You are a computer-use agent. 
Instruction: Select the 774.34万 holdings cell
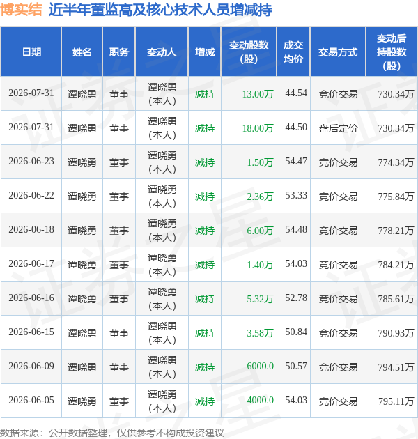coord(396,162)
